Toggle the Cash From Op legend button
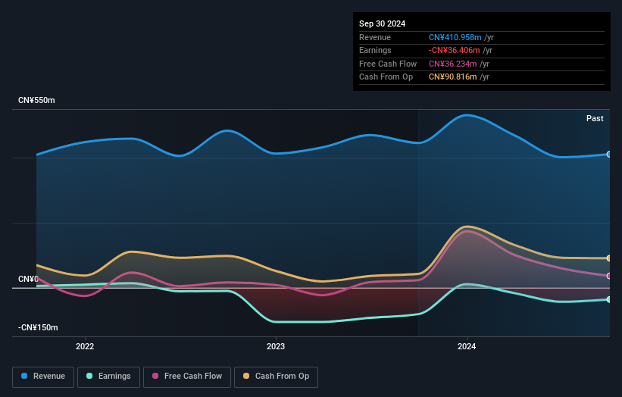Screen dimensions: 622x397 pos(276,377)
